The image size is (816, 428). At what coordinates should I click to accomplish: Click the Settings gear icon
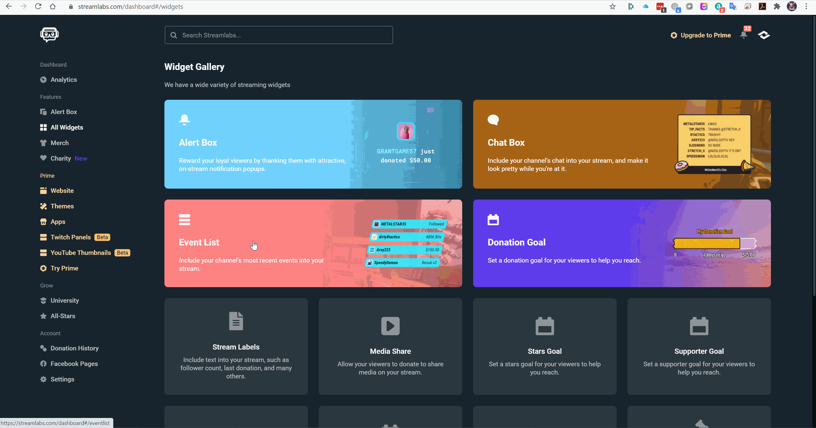pyautogui.click(x=44, y=379)
